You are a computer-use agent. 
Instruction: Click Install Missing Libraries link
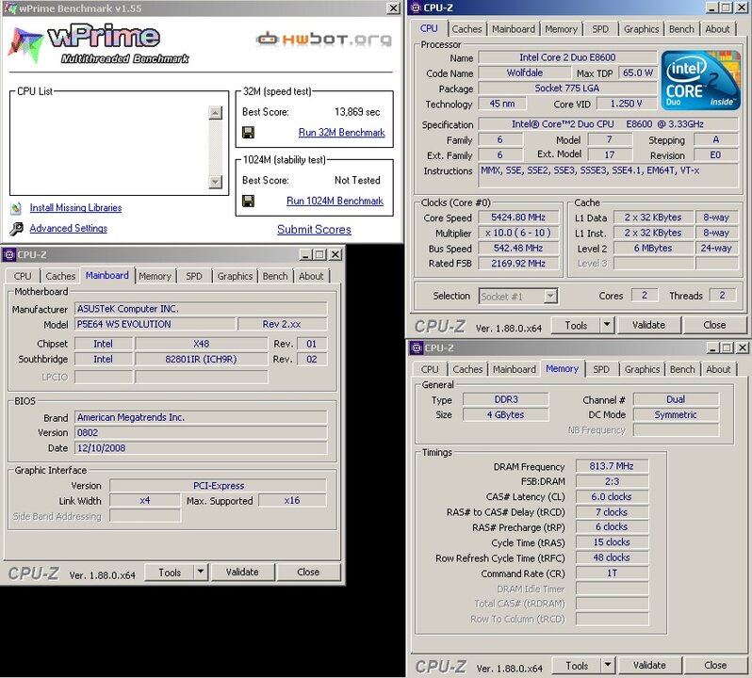[75, 207]
